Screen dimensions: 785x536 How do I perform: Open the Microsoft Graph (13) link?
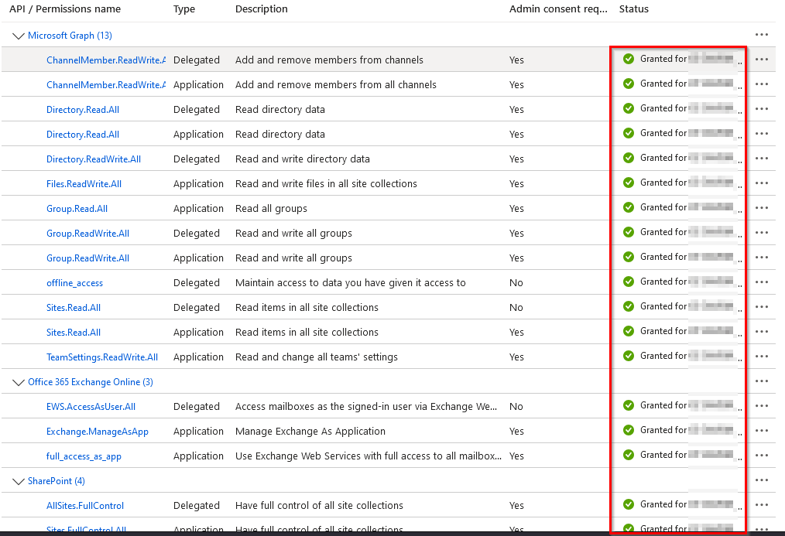click(70, 36)
